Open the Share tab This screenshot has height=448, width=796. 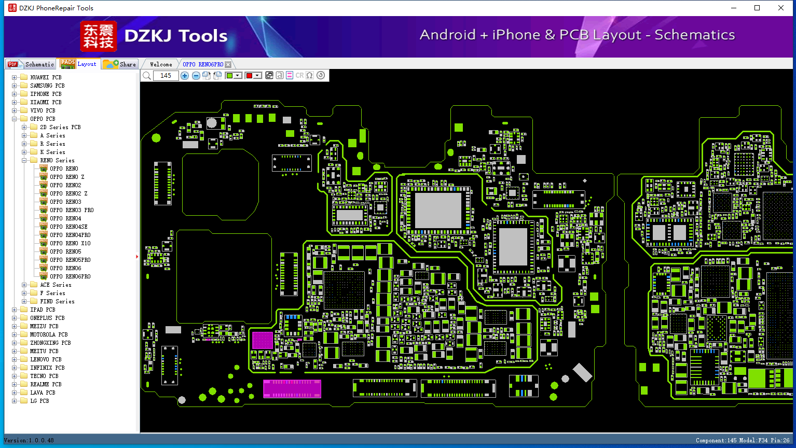point(119,64)
